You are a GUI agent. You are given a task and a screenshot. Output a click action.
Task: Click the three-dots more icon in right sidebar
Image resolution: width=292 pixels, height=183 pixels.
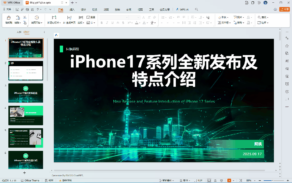287,107
